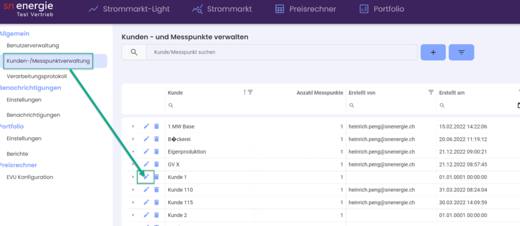
Task: Expand the Kunde 115 row
Action: pyautogui.click(x=133, y=202)
